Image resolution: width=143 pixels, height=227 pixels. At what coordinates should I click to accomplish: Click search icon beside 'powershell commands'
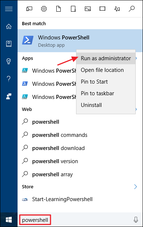[25, 135]
